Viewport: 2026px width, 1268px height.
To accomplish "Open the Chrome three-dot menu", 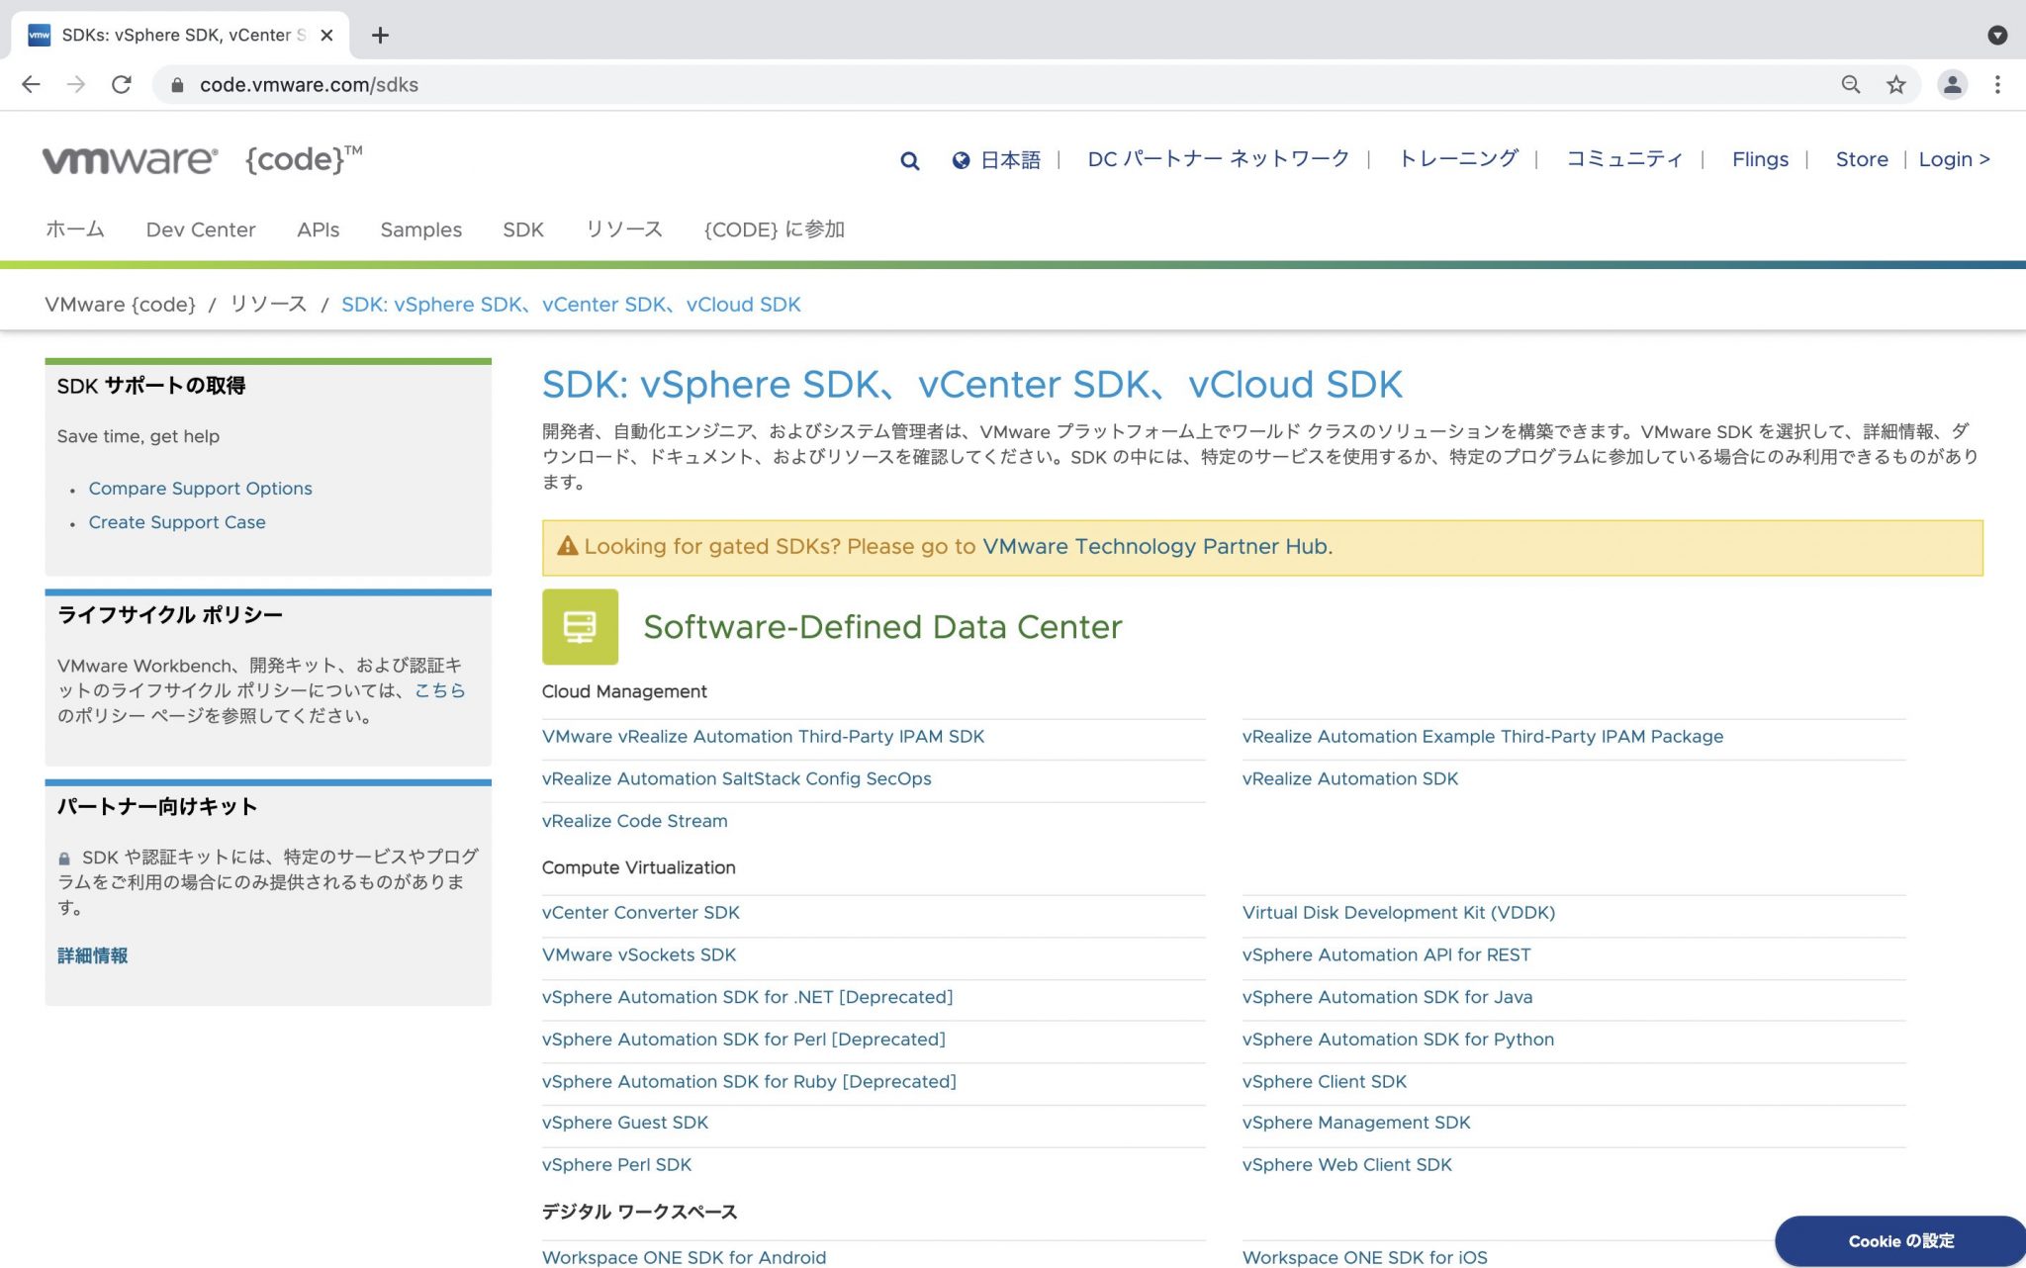I will 1997,85.
